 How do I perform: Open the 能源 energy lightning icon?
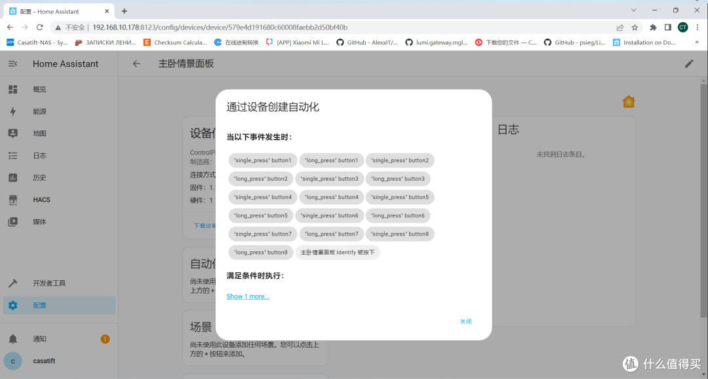coord(12,111)
